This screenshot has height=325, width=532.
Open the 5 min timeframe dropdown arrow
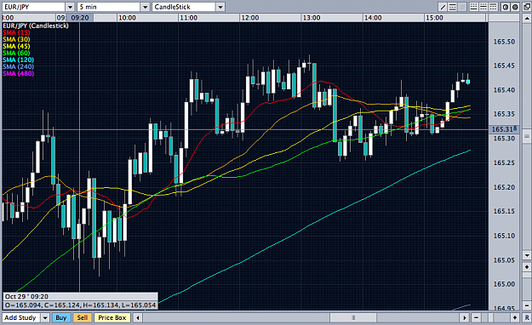coord(145,7)
